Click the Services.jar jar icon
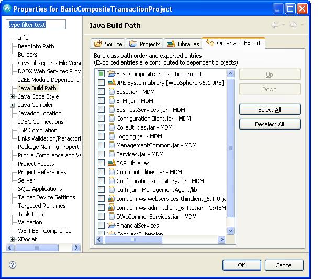 click(x=111, y=154)
